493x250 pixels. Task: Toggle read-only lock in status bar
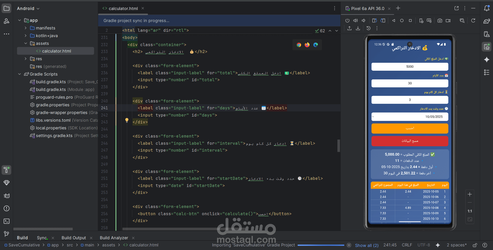tap(475, 245)
